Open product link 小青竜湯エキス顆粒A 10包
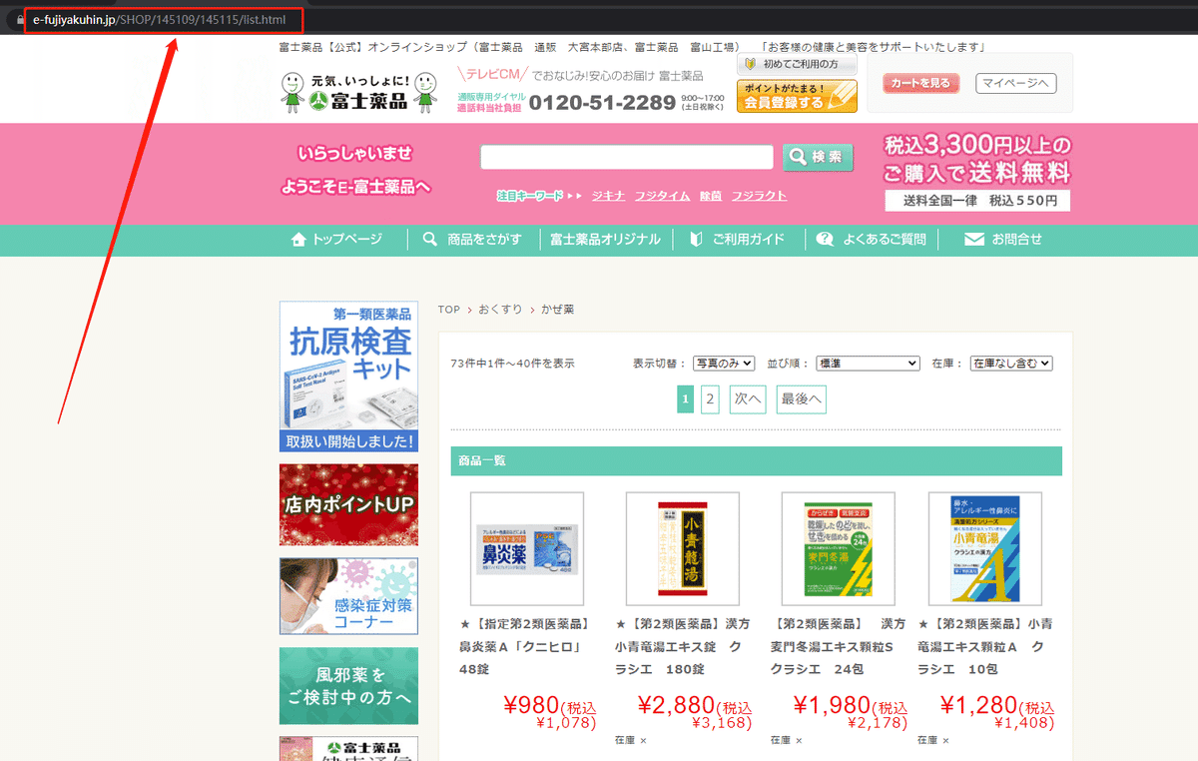Viewport: 1198px width, 761px height. coord(985,646)
